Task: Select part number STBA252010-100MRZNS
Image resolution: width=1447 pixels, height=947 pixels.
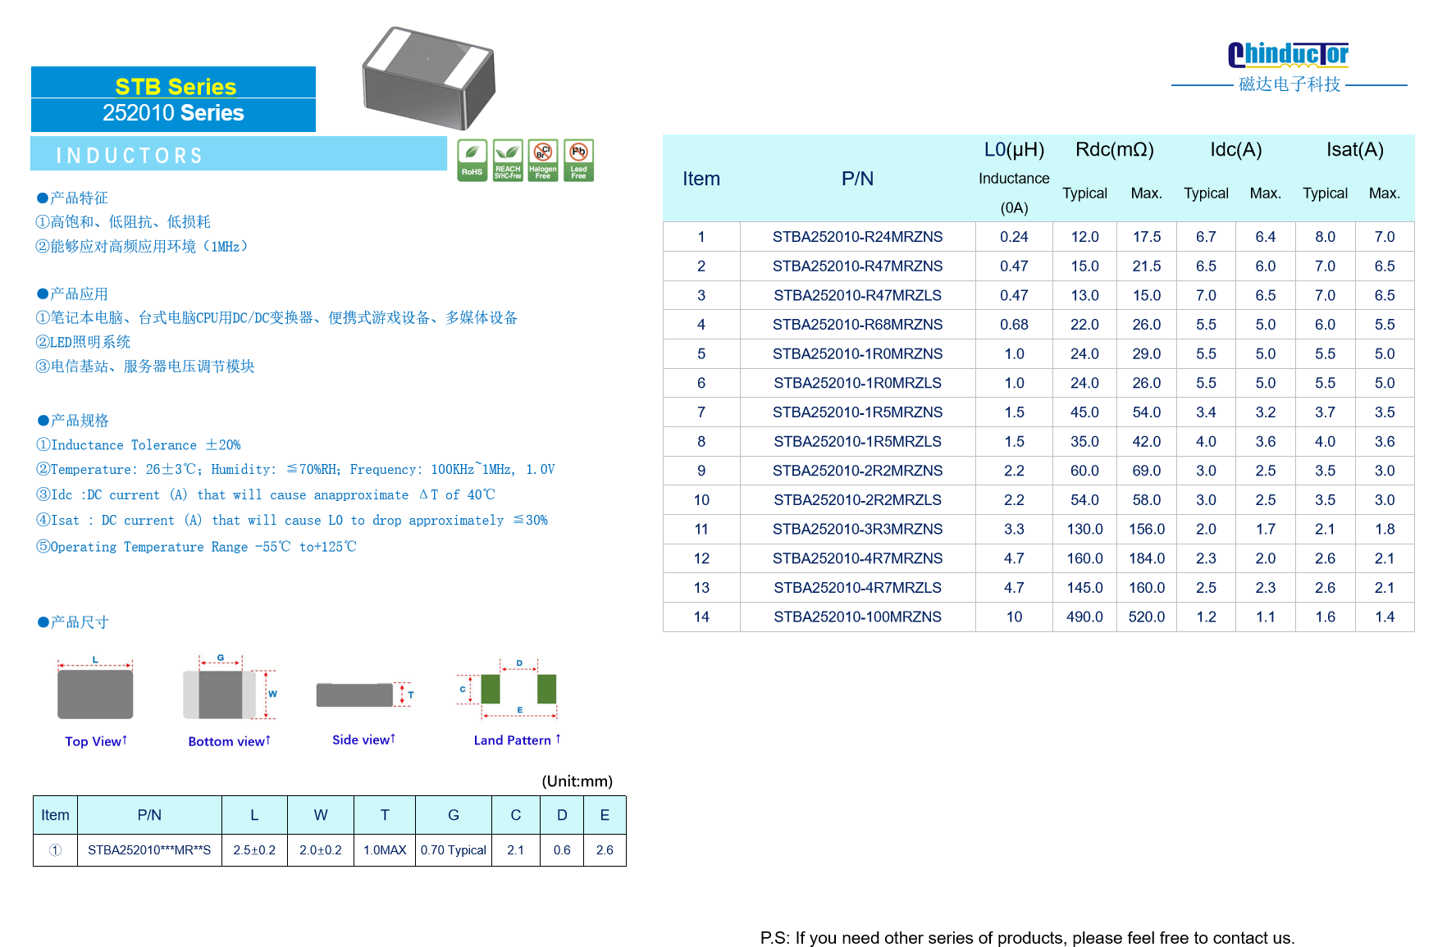Action: click(x=857, y=617)
